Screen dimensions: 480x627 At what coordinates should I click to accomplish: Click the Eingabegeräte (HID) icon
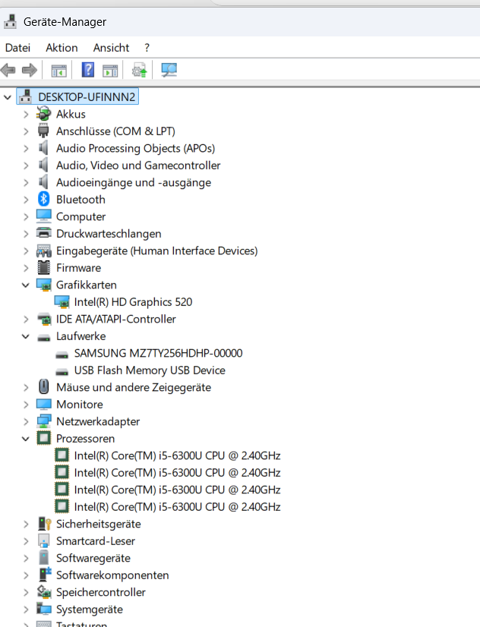(x=43, y=250)
